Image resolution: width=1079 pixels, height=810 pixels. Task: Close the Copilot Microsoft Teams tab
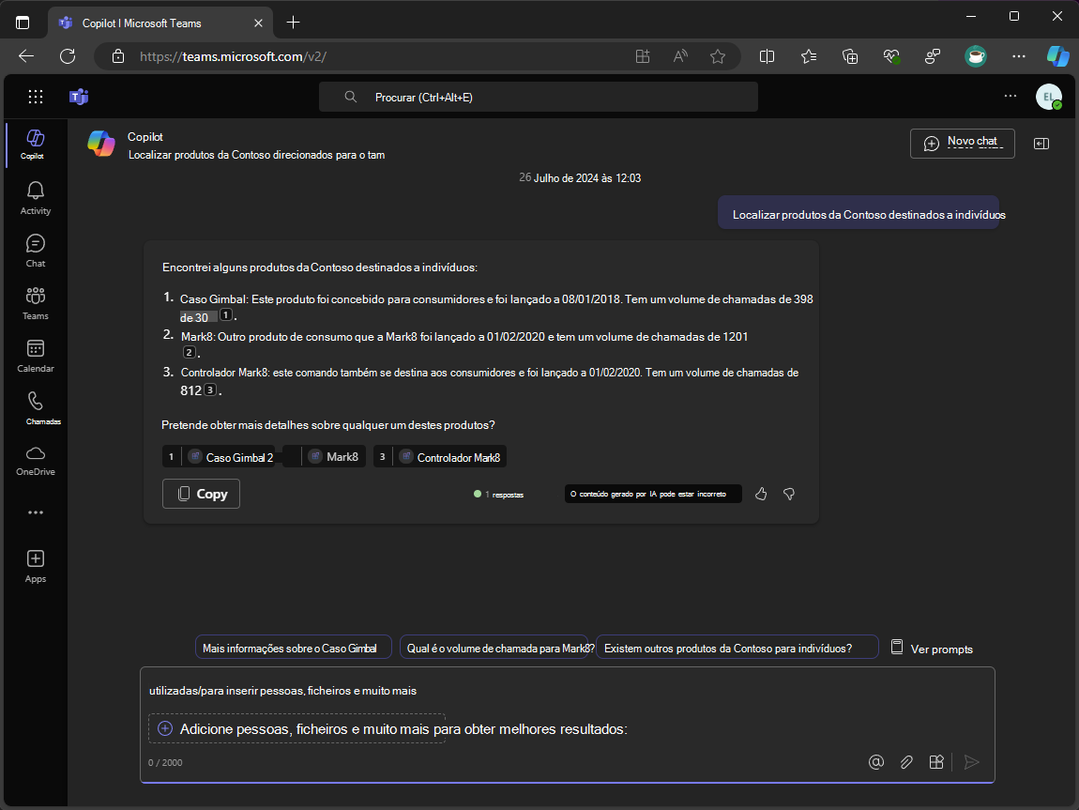258,23
